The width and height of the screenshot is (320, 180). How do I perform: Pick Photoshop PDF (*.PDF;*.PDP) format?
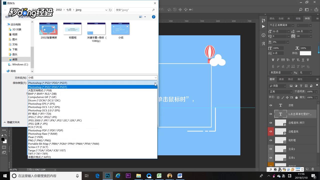(92, 130)
